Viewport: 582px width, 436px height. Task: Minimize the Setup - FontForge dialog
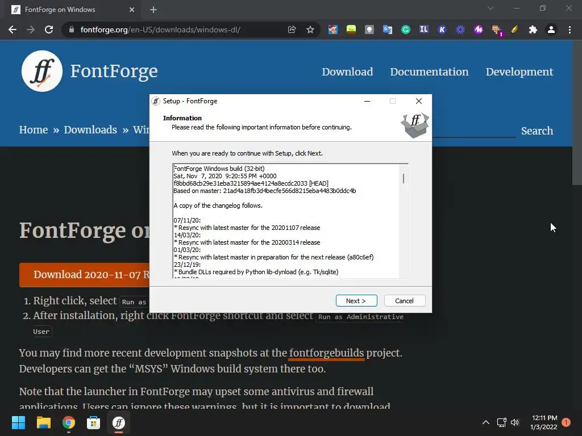coord(367,101)
